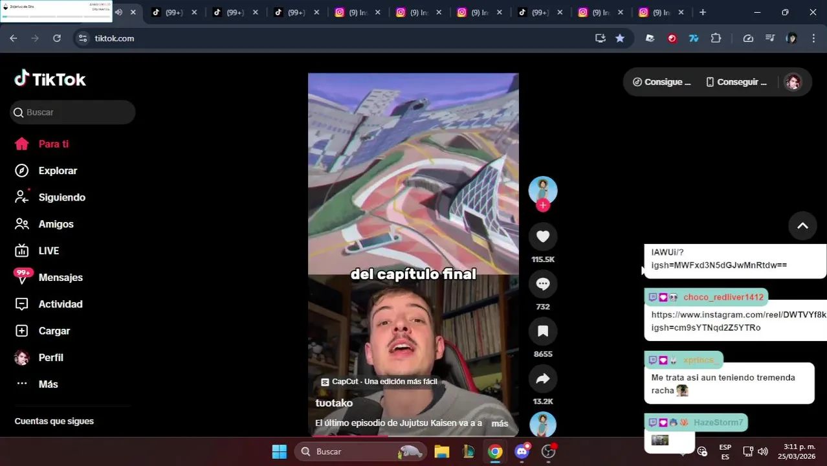This screenshot has height=466, width=827.
Task: Open the Actividad notifications
Action: pos(49,304)
